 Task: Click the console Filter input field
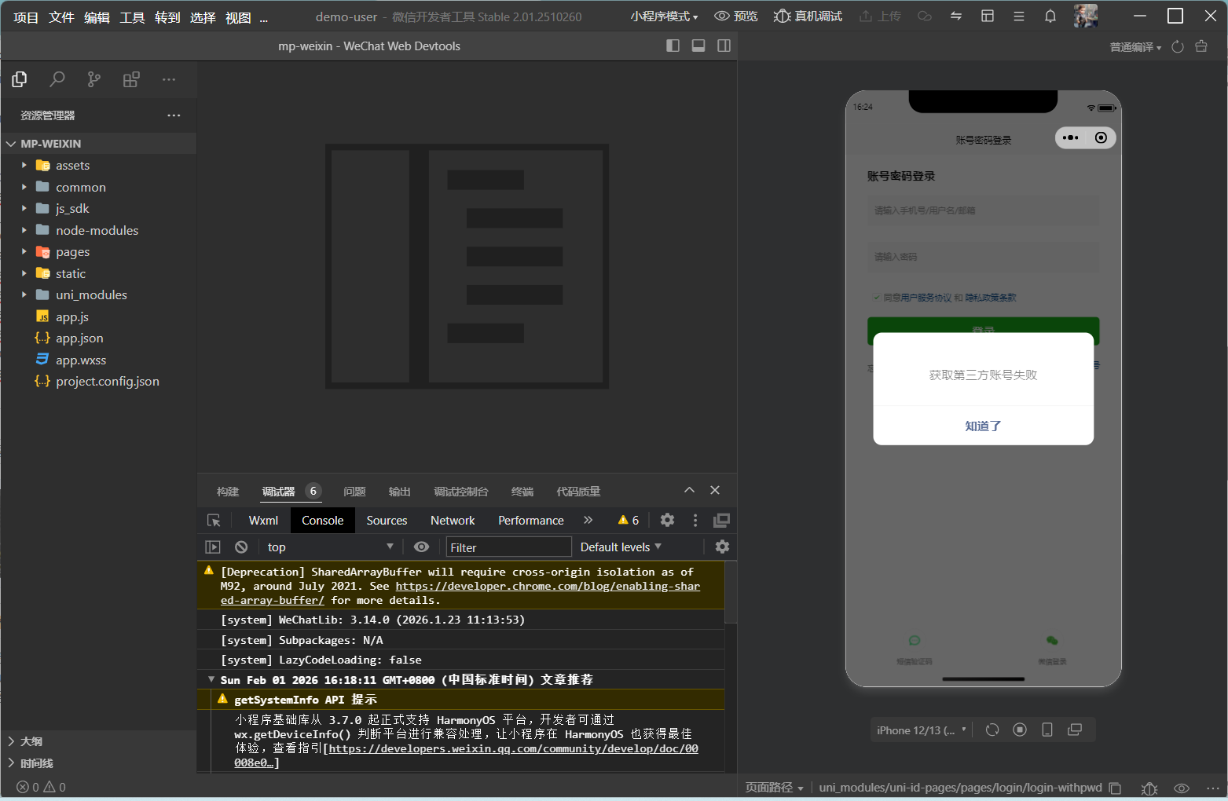508,547
